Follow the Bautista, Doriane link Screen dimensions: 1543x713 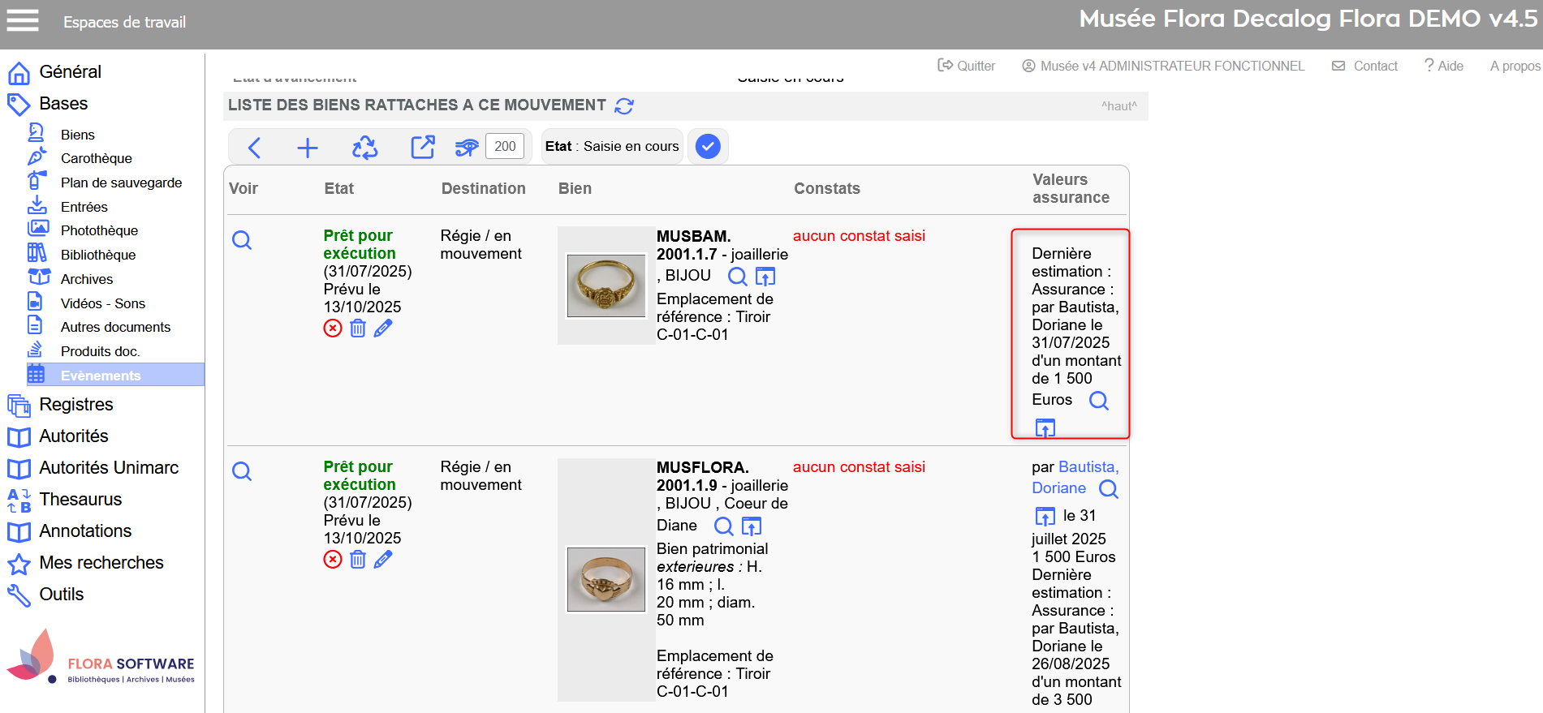point(1075,477)
